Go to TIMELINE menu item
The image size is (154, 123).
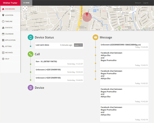coord(9,22)
